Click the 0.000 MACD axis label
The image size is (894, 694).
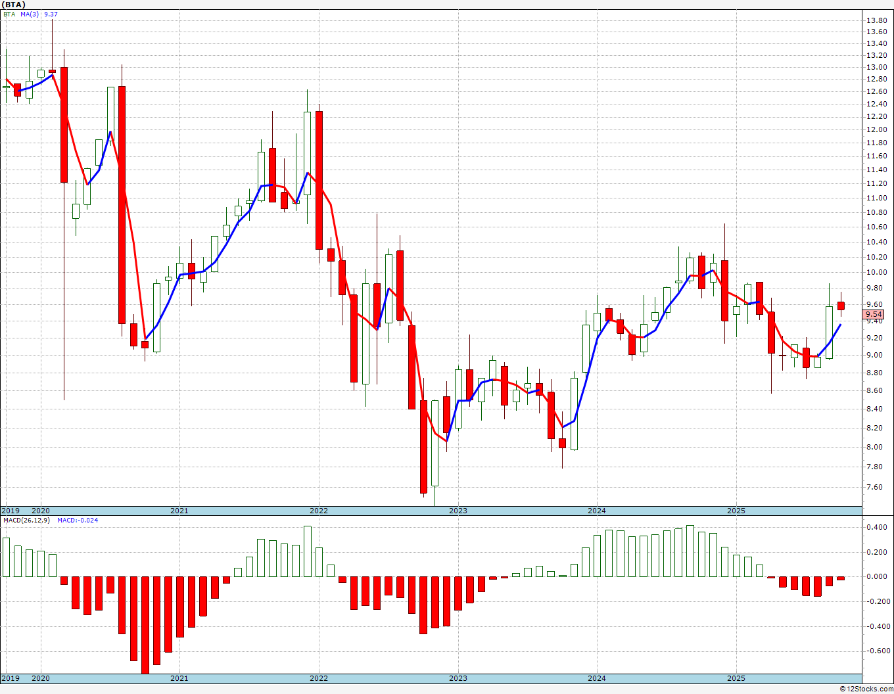click(876, 577)
